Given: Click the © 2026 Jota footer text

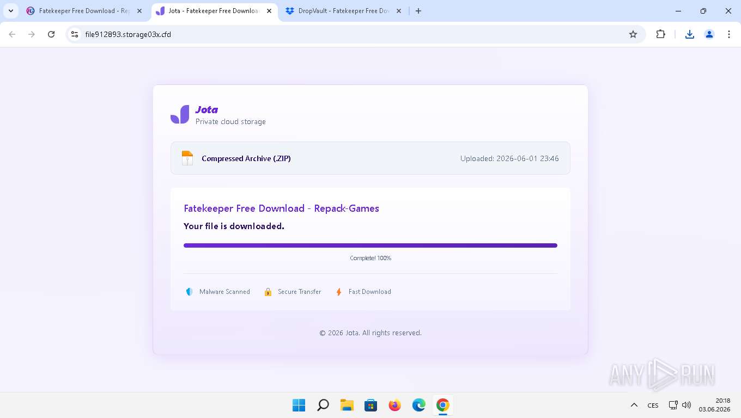Looking at the screenshot, I should click(x=370, y=333).
